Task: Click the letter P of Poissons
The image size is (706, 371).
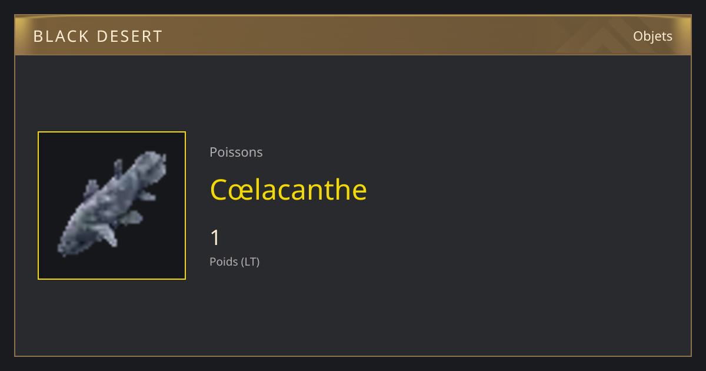Action: 214,152
